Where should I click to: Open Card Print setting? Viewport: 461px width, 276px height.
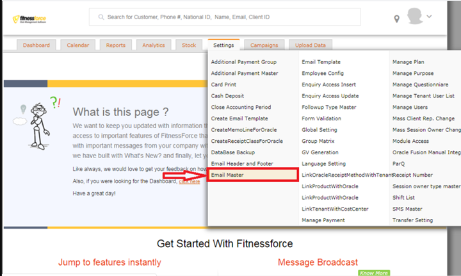tap(223, 85)
